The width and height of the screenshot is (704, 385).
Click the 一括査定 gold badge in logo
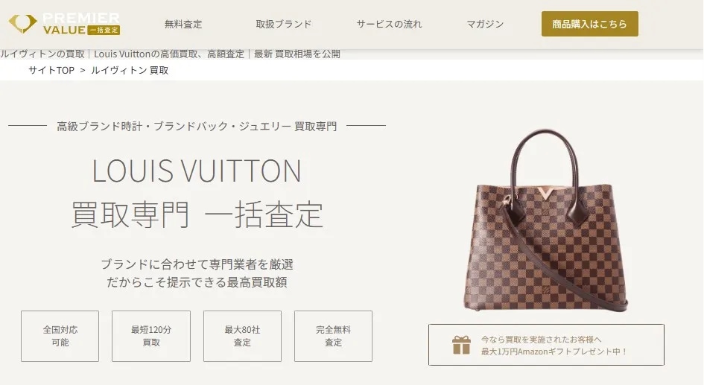[x=104, y=30]
